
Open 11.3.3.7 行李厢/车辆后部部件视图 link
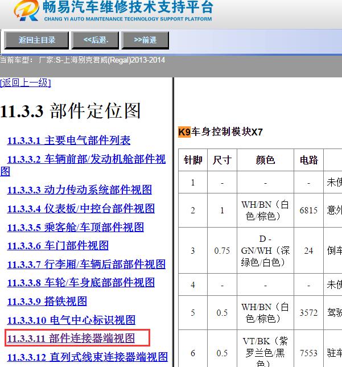tap(86, 265)
